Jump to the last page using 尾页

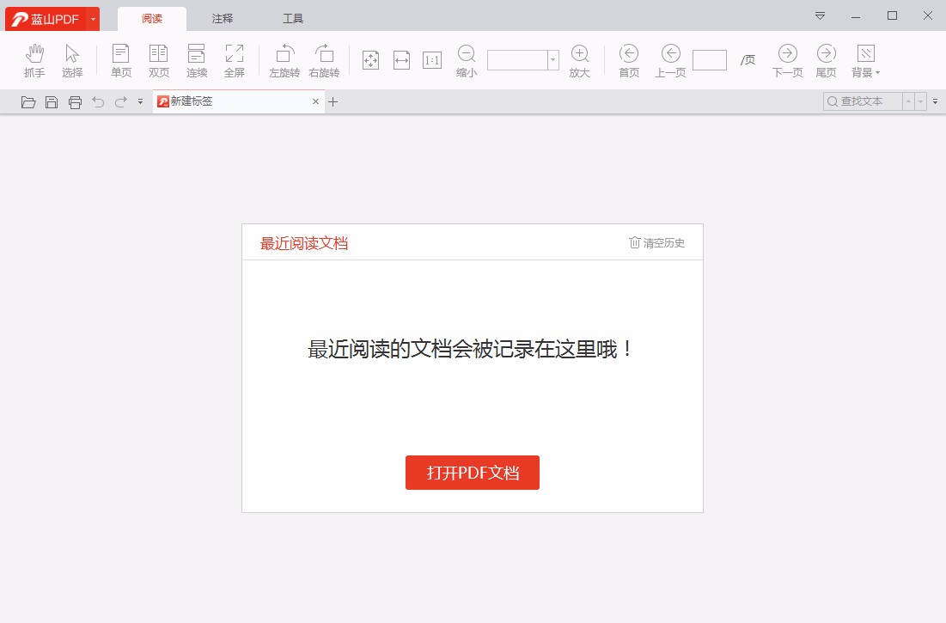click(825, 59)
